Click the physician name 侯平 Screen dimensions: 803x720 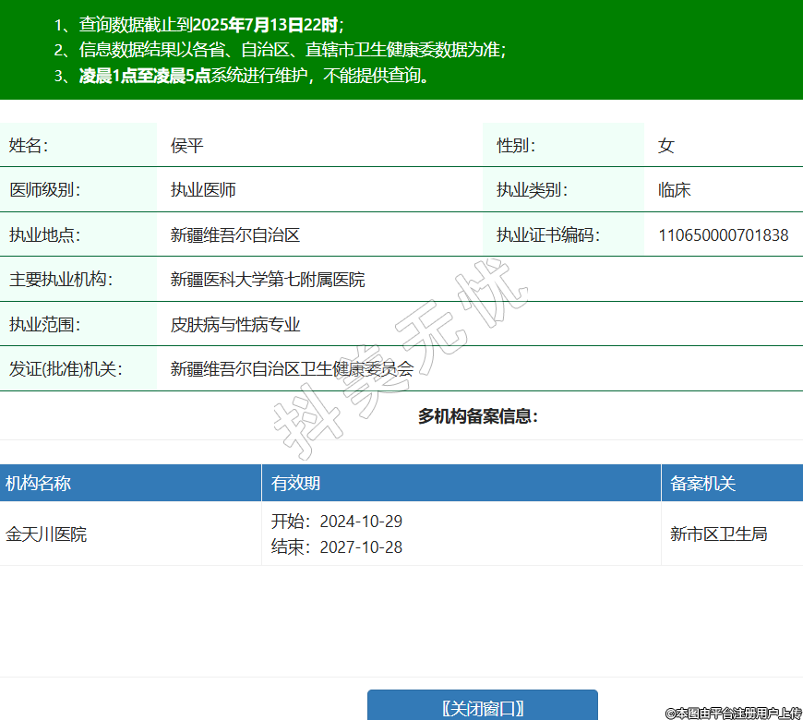tap(186, 146)
